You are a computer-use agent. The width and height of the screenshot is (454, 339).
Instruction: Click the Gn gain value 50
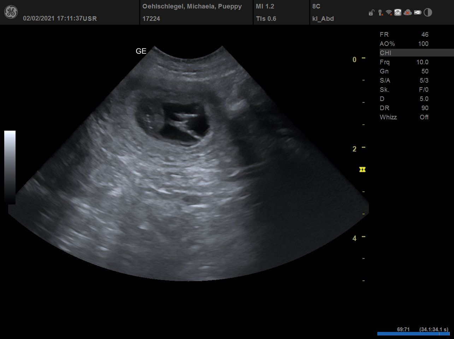(425, 71)
